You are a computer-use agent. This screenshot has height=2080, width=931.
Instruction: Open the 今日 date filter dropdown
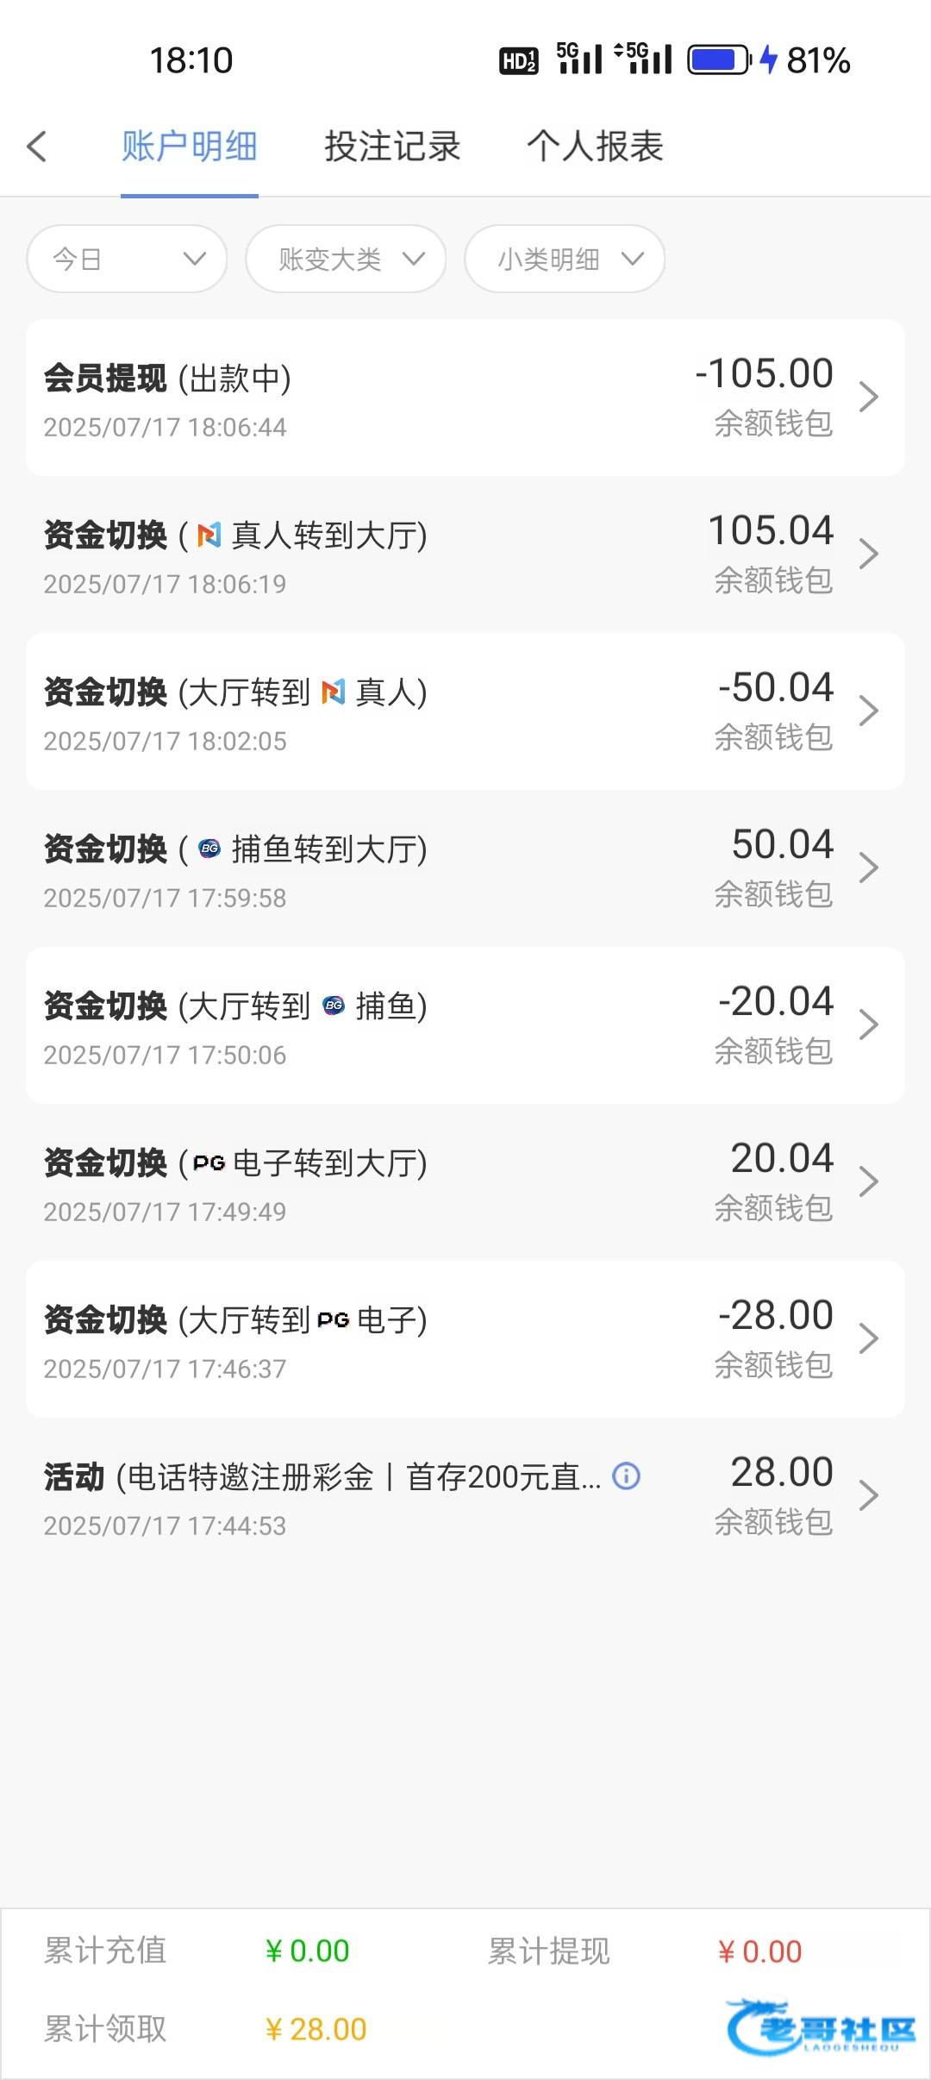[x=127, y=259]
